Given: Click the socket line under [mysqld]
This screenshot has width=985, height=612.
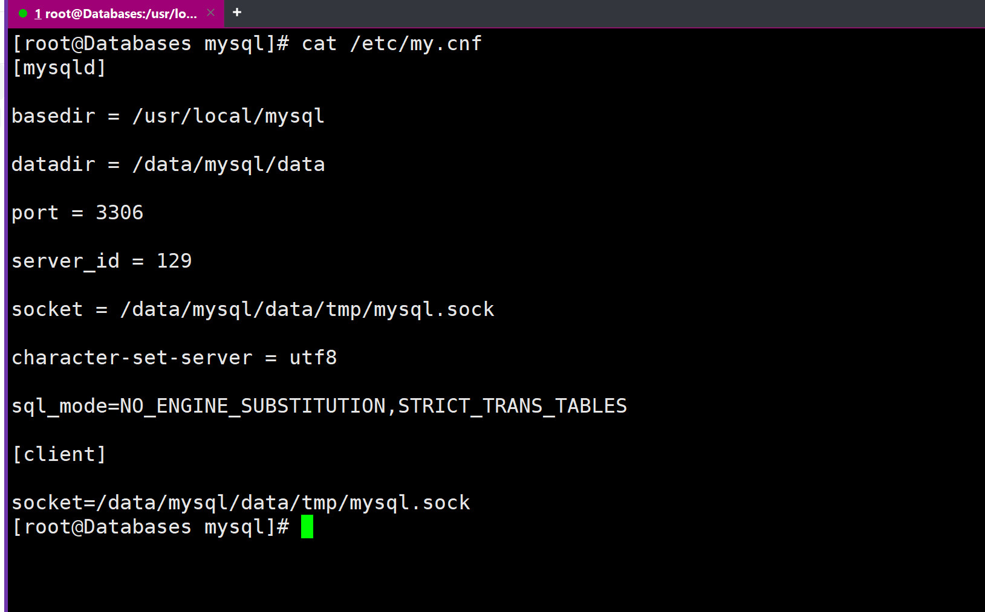Looking at the screenshot, I should (253, 309).
